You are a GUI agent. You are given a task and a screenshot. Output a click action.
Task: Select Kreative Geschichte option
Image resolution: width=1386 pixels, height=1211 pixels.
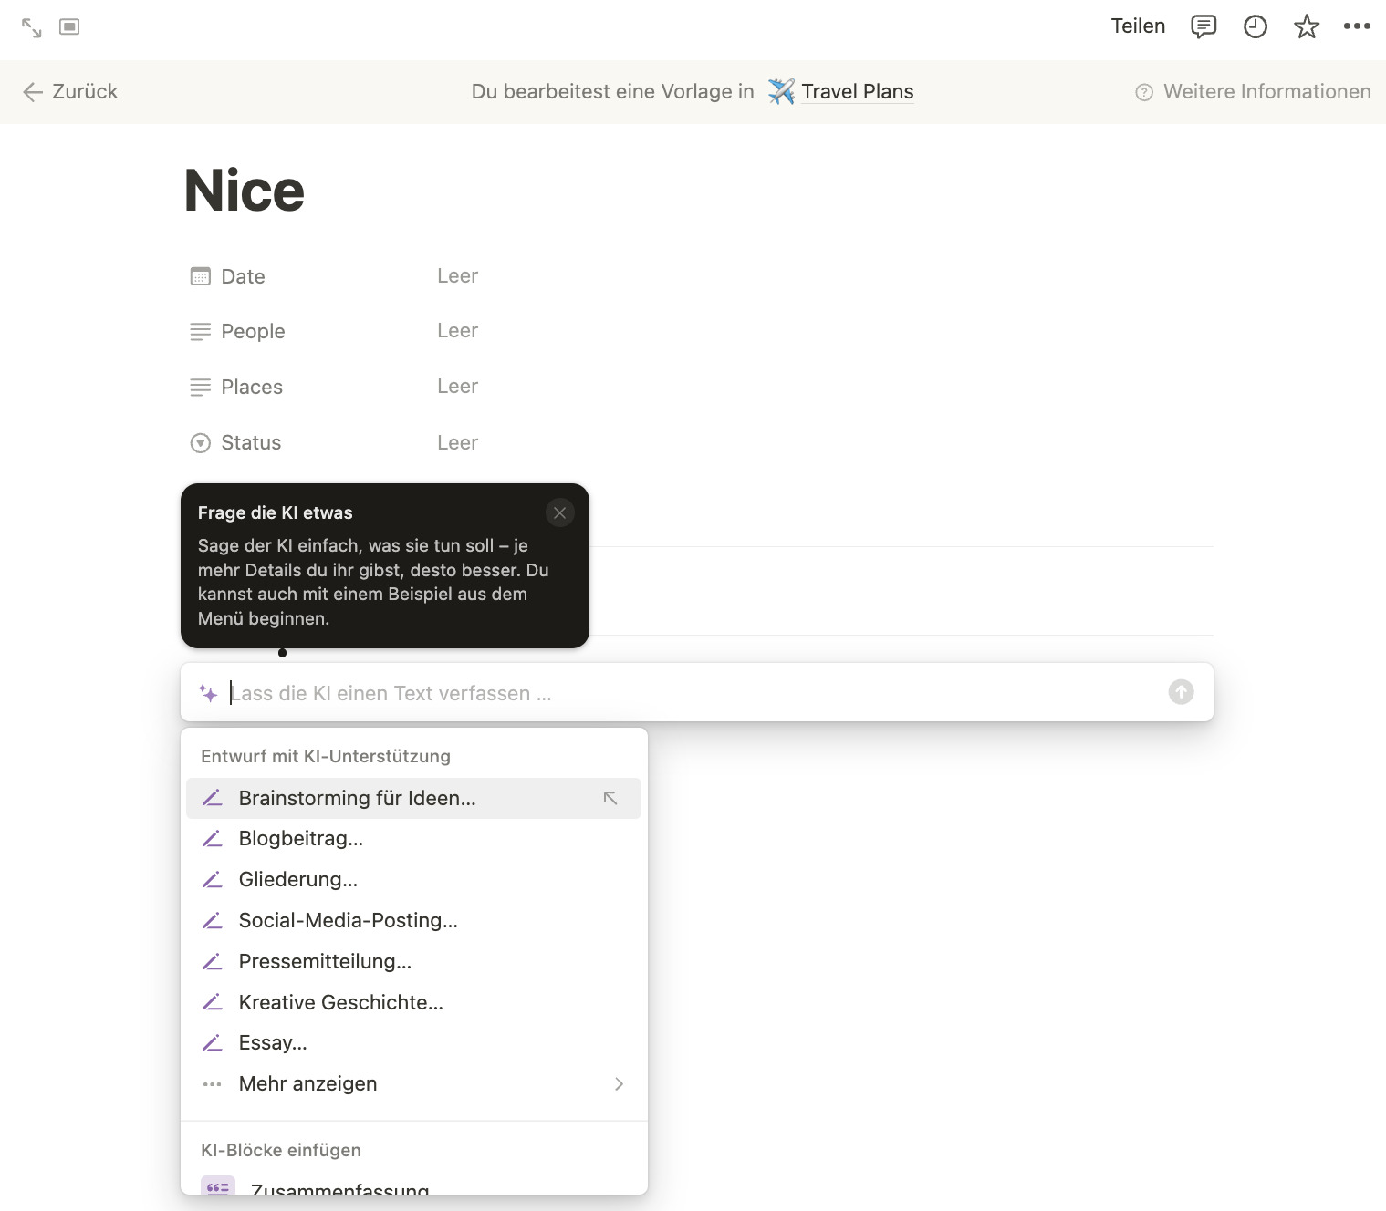(340, 1002)
